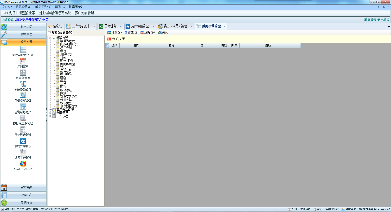Open the data dictionary list icon under system configuration
This screenshot has height=212, width=391.
[x=23, y=49]
